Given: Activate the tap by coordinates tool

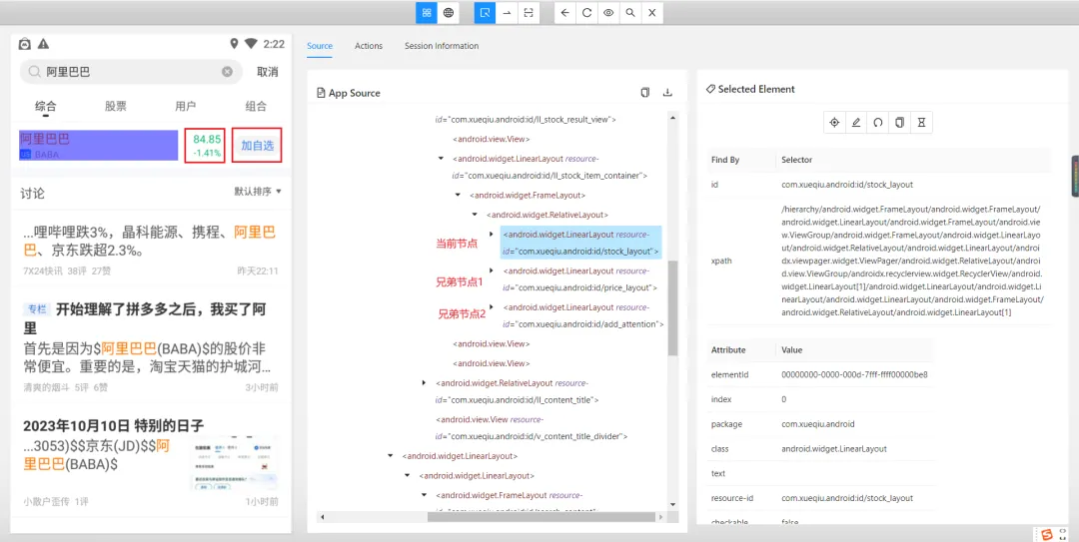Looking at the screenshot, I should pyautogui.click(x=528, y=12).
